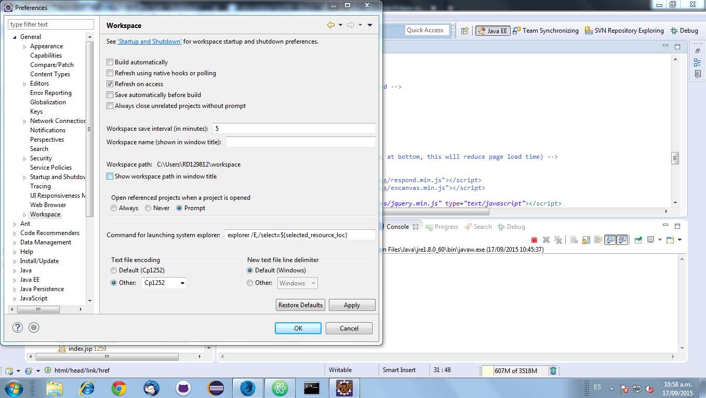706x398 pixels.
Task: Click Remove All Terminated Launches icon
Action: click(558, 240)
